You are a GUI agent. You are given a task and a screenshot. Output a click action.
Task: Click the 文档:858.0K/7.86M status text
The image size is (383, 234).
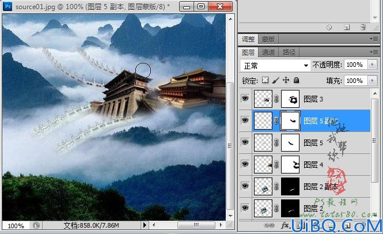(92, 225)
